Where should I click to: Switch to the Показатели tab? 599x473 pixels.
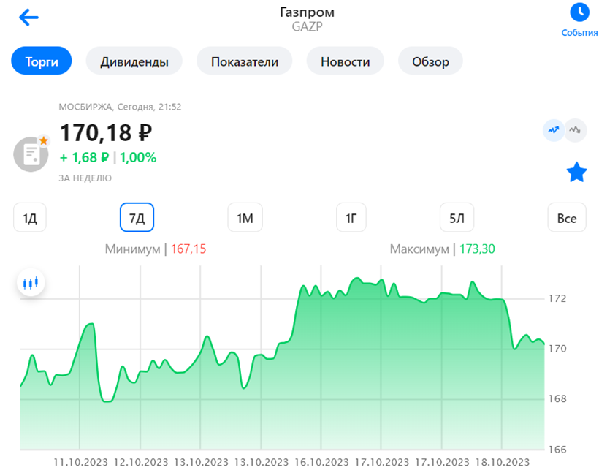point(243,61)
